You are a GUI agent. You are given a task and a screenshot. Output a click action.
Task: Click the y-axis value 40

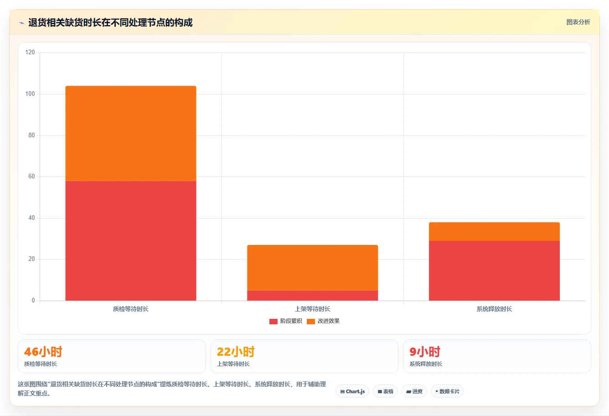point(31,218)
